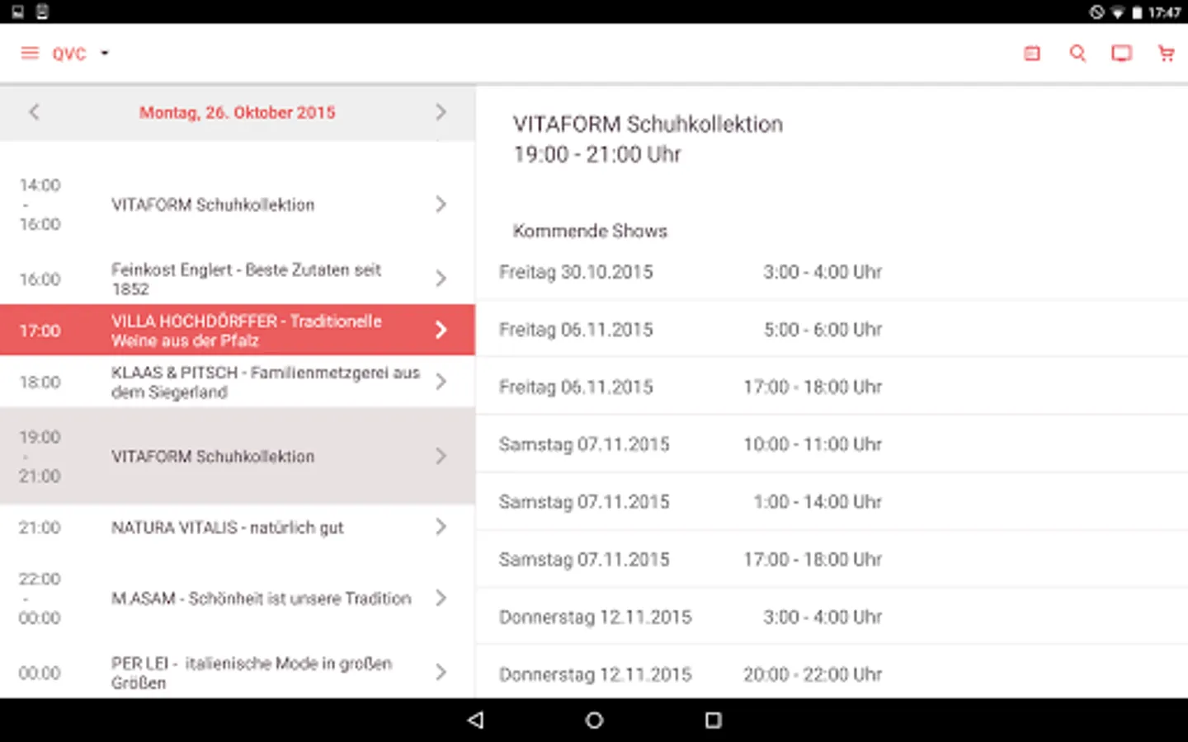
Task: Tap chevron on 19:00 VITAFORM row
Action: pos(441,456)
